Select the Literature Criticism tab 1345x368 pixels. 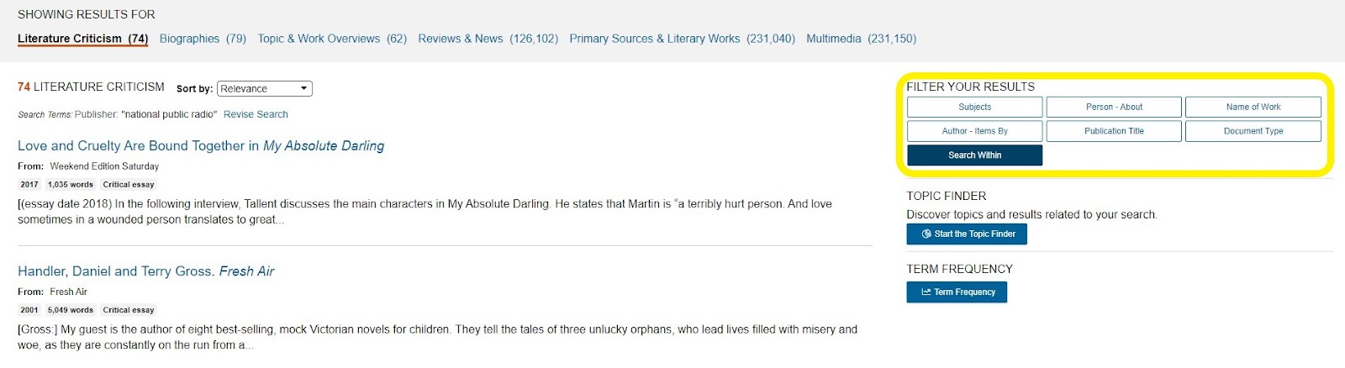(82, 39)
